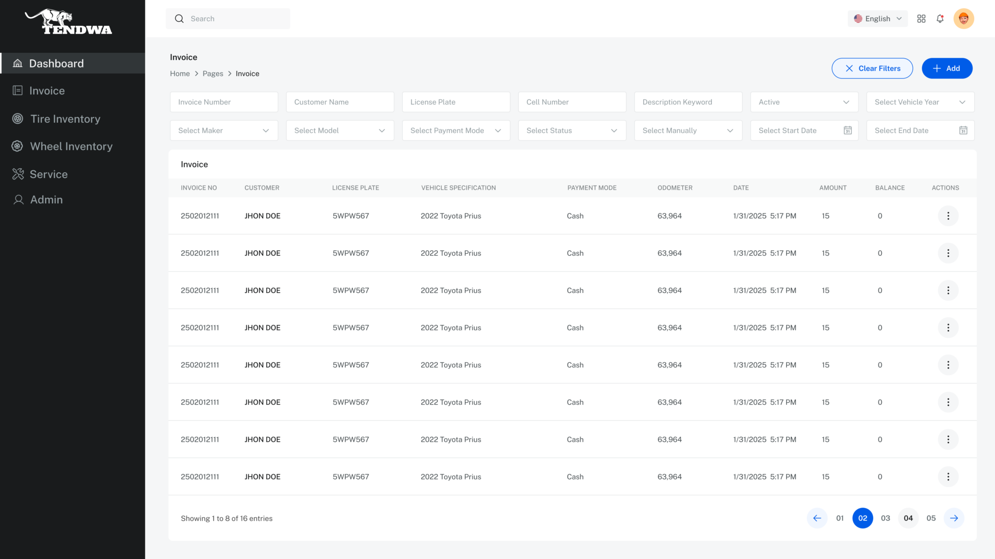The image size is (995, 559).
Task: Open the Select Maker dropdown
Action: 223,130
